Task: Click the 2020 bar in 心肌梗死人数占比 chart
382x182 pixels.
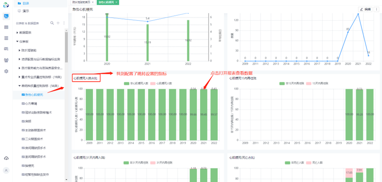Action: (194, 115)
